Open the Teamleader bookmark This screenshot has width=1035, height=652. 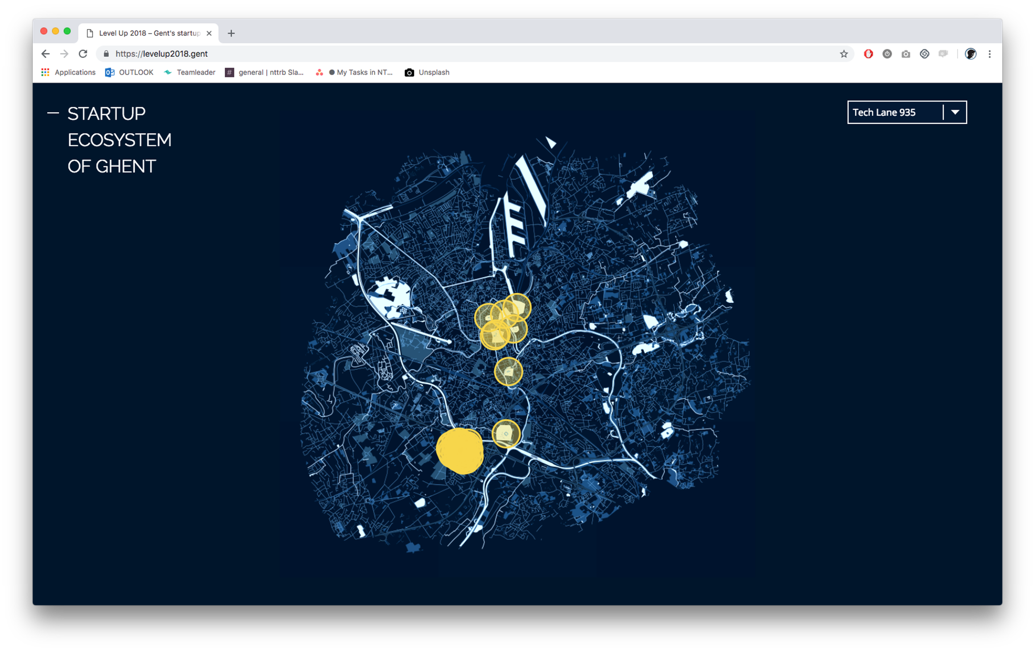(x=190, y=72)
